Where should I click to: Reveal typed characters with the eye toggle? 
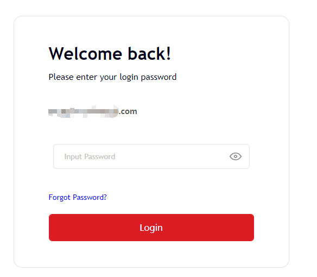tap(236, 156)
